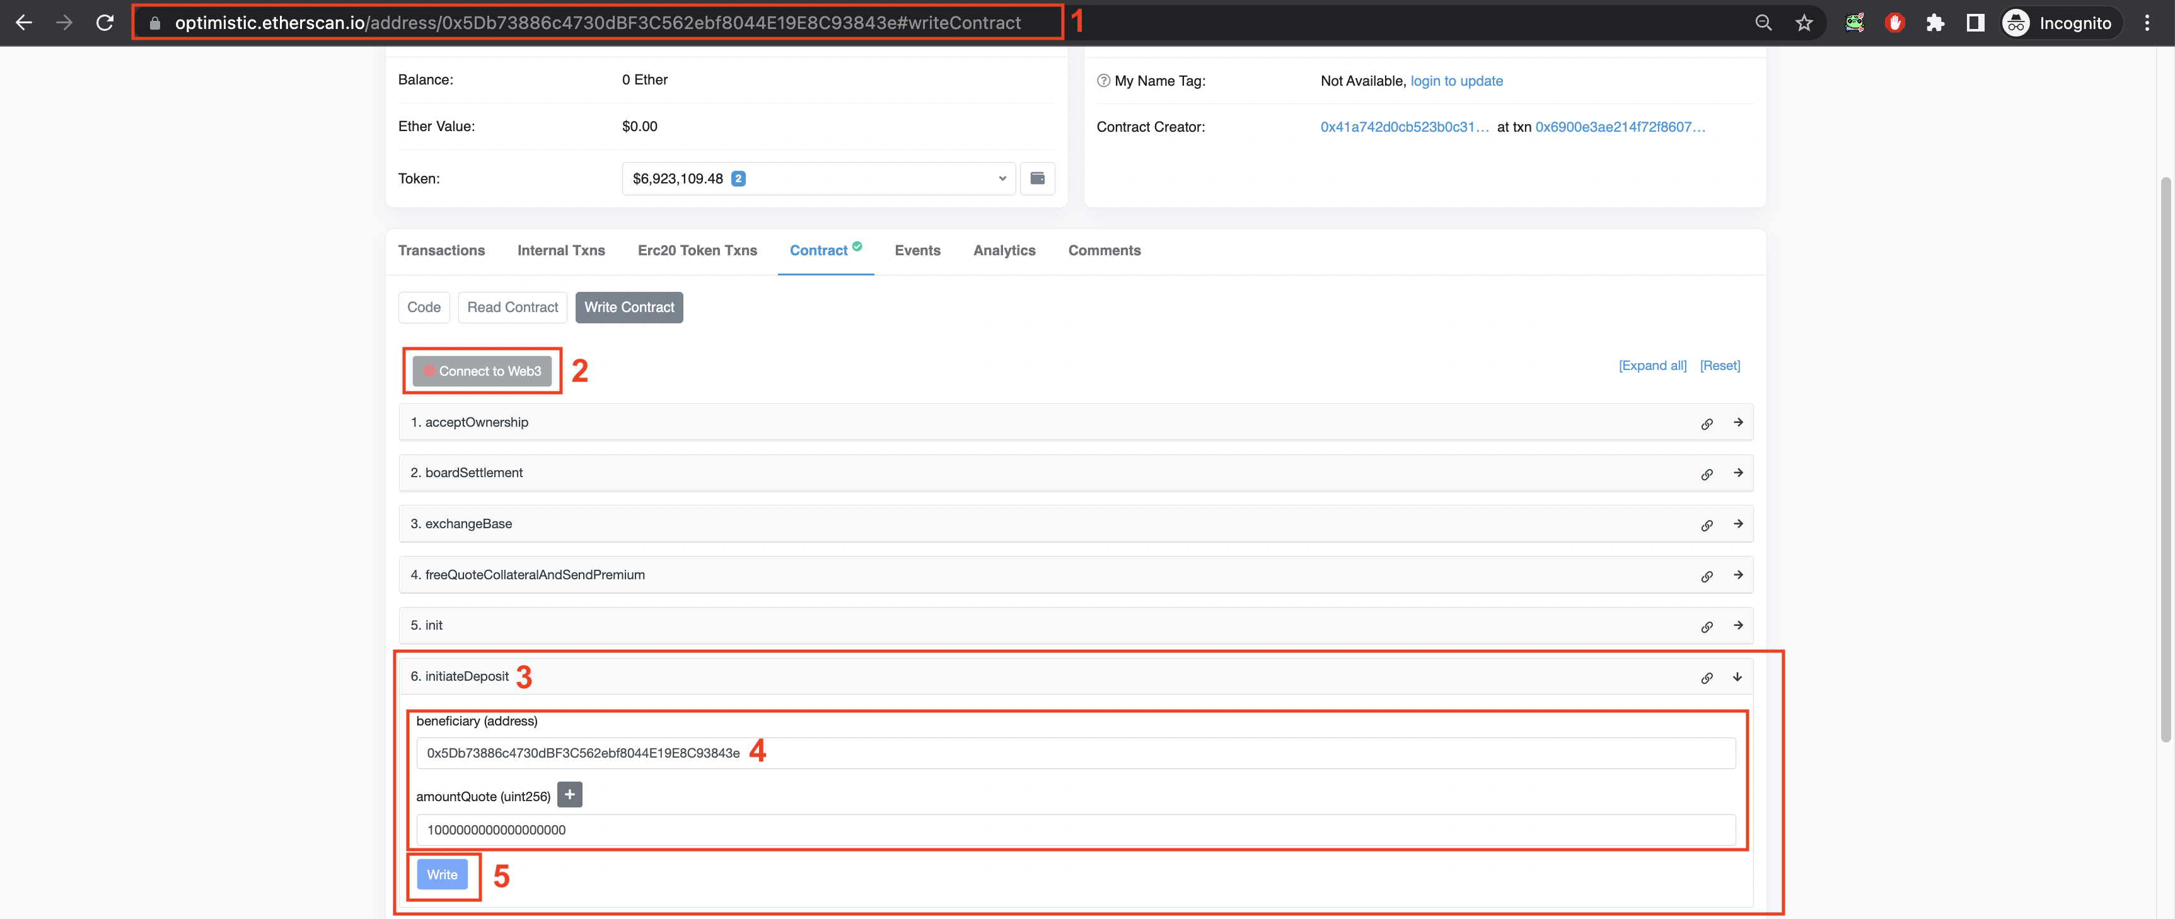Select the Read Contract button
This screenshot has width=2175, height=919.
512,307
